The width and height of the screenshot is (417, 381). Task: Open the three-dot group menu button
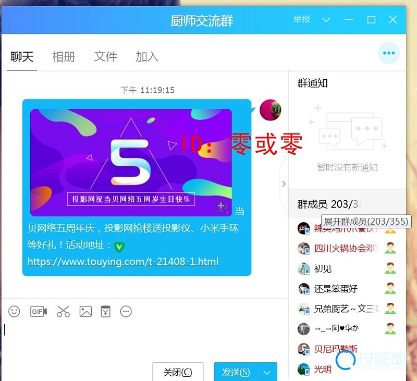tap(389, 53)
